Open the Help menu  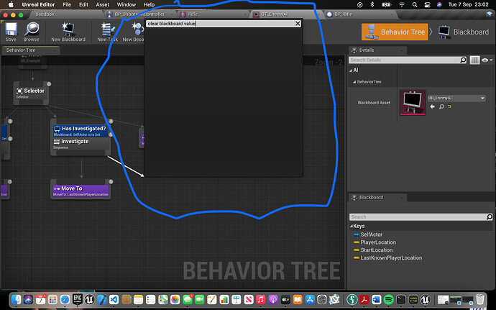pos(149,4)
